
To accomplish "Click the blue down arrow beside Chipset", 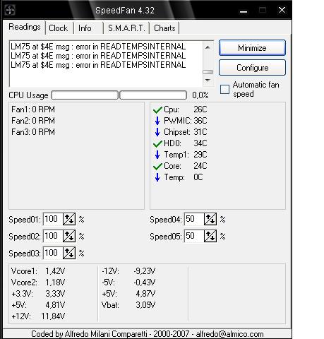I will (x=157, y=132).
